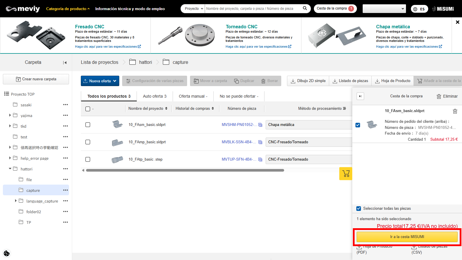Click 'Crear nueva carpeta' button
Viewport: 462px width, 260px height.
pyautogui.click(x=36, y=79)
